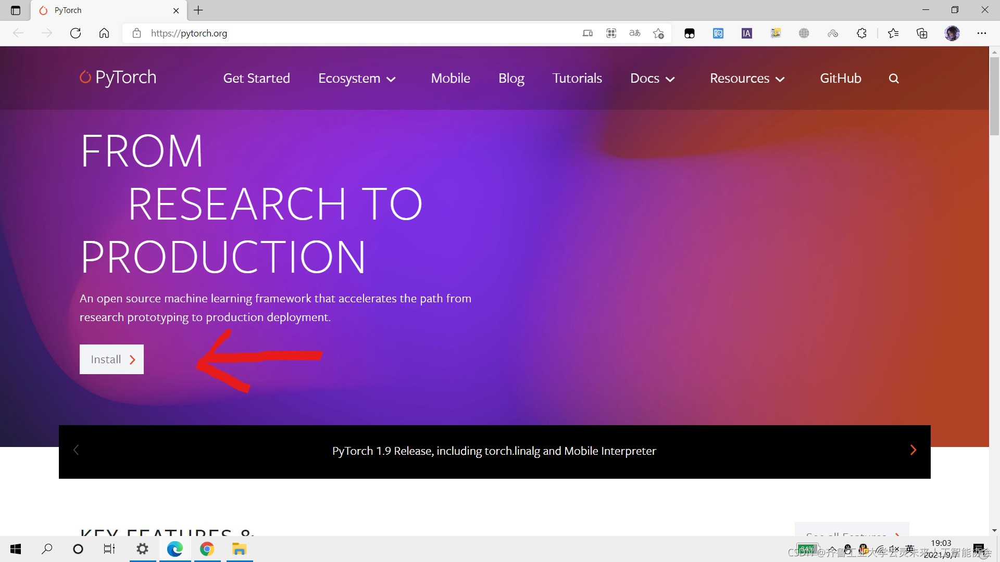Open Windows Start menu
The image size is (1000, 562).
click(16, 549)
